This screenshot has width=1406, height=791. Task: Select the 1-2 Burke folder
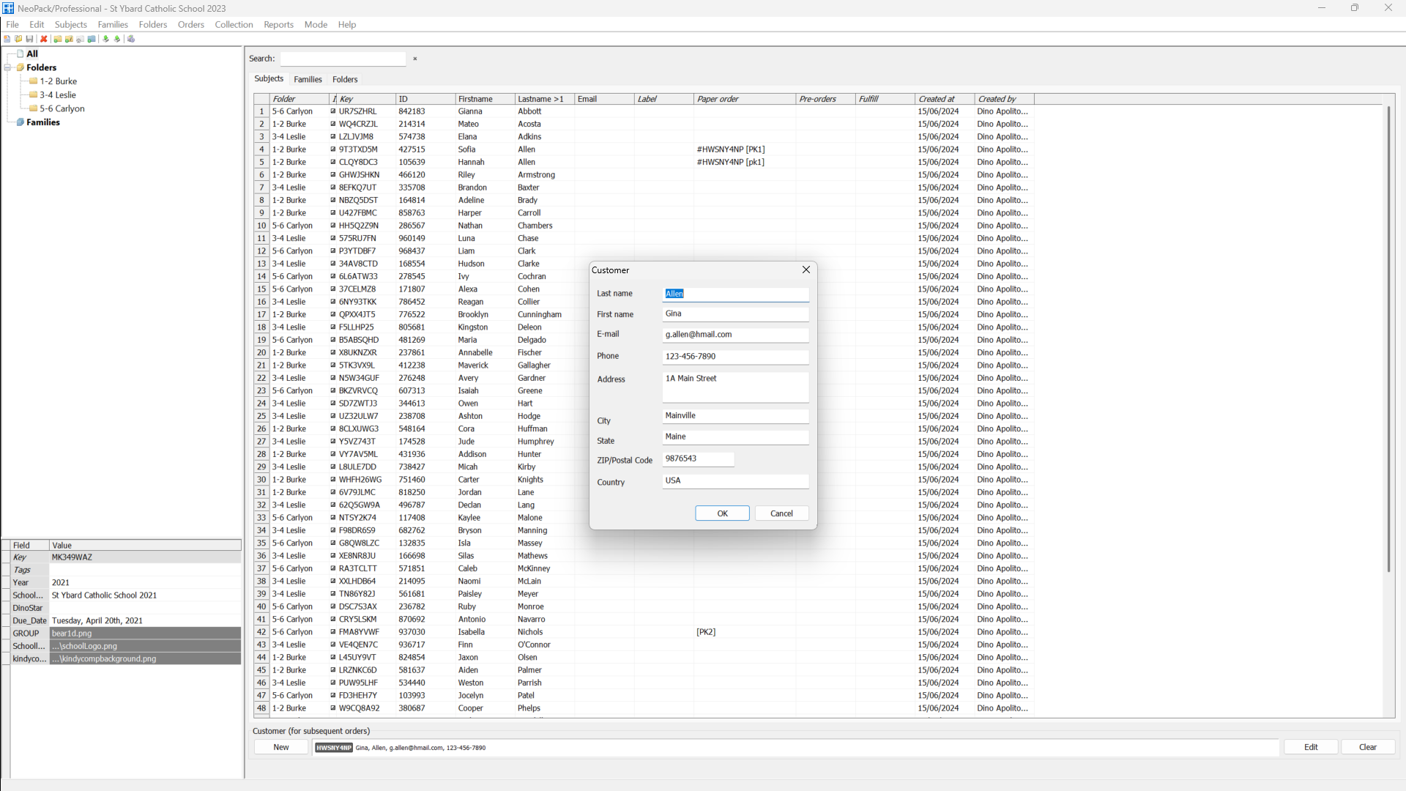point(58,81)
